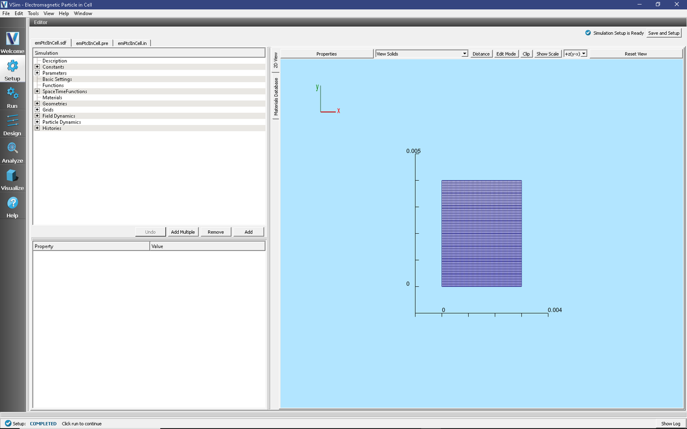The width and height of the screenshot is (687, 429).
Task: Toggle Edit Mode for the 3D view
Action: (506, 53)
